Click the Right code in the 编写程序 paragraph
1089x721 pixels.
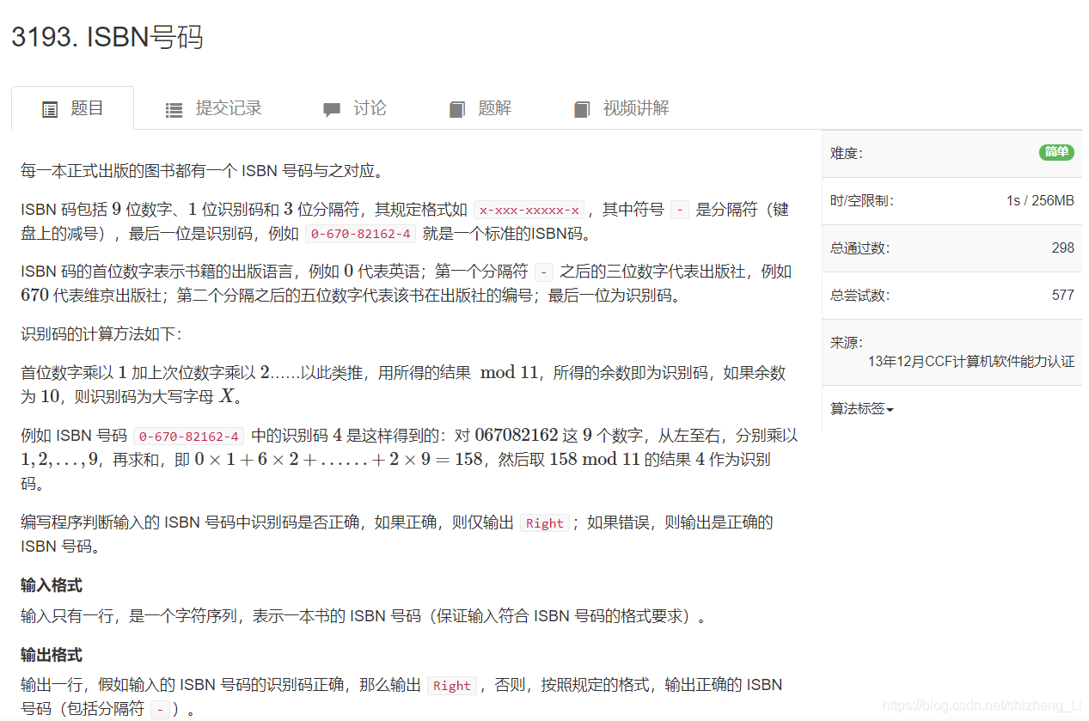click(x=545, y=523)
